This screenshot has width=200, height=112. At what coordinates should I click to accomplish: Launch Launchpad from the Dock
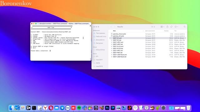click(x=23, y=108)
